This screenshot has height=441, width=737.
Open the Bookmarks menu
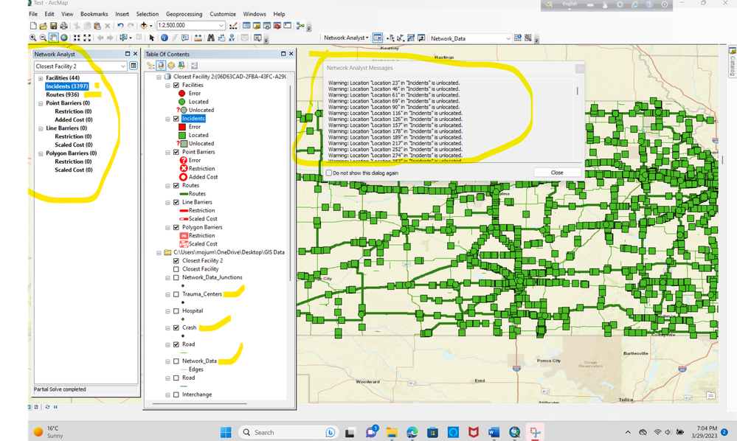pos(94,14)
